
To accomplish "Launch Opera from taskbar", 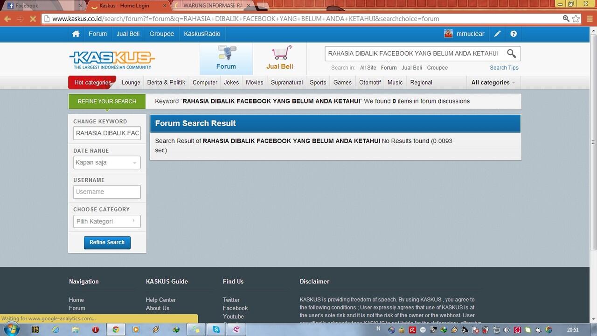I will pyautogui.click(x=96, y=329).
